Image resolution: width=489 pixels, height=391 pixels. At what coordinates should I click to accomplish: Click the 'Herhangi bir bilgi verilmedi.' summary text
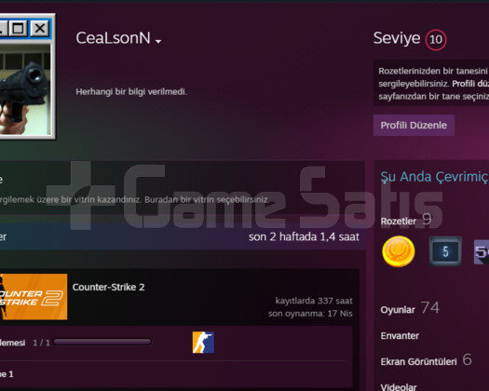[131, 91]
